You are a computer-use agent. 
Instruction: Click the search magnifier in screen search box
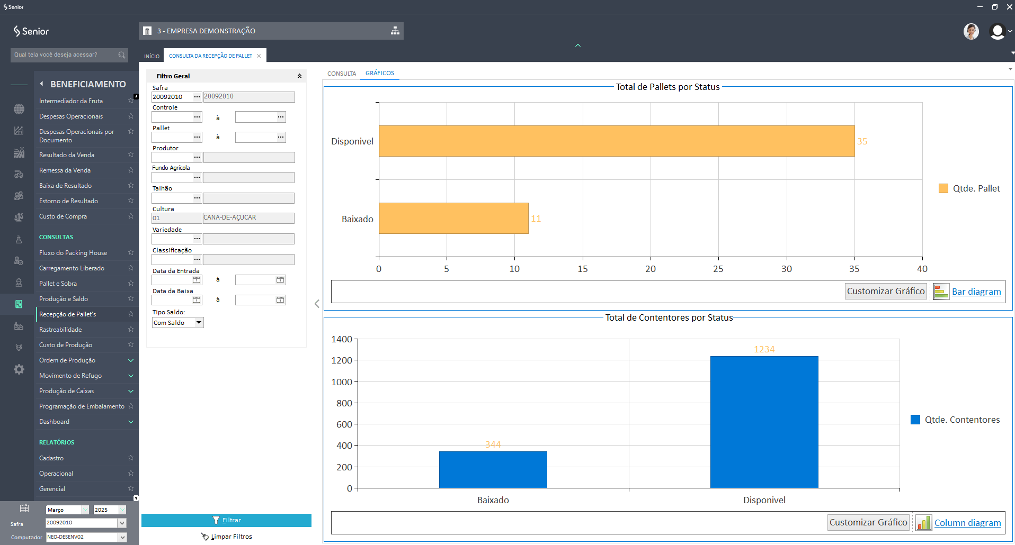point(122,55)
